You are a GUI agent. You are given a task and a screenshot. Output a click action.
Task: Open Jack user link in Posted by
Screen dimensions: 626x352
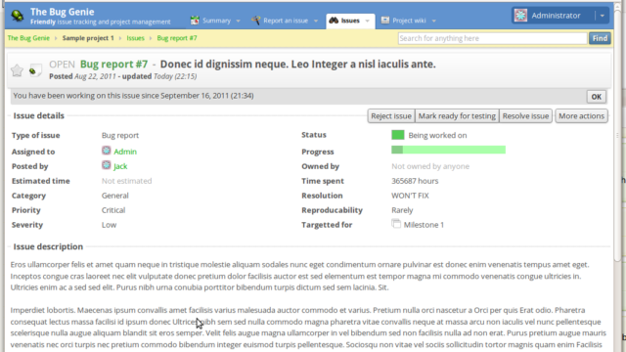coord(120,166)
